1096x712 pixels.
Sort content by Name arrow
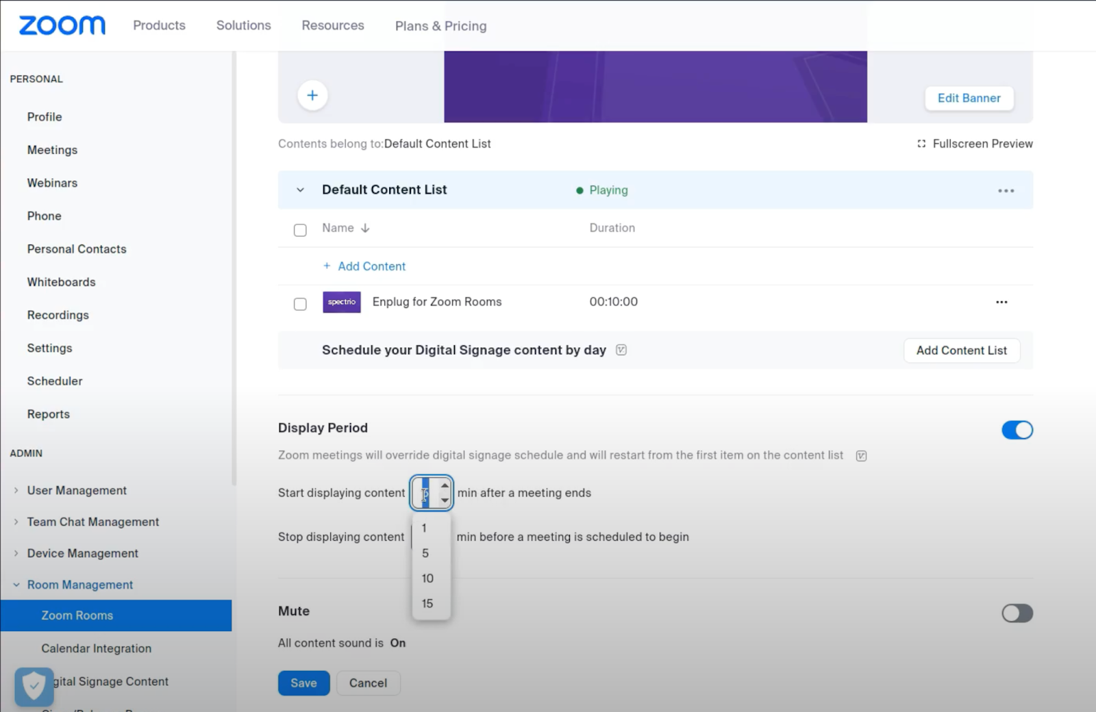pyautogui.click(x=365, y=228)
